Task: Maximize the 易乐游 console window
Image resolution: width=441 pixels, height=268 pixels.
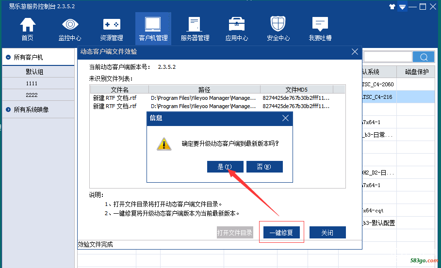Action: coord(423,7)
